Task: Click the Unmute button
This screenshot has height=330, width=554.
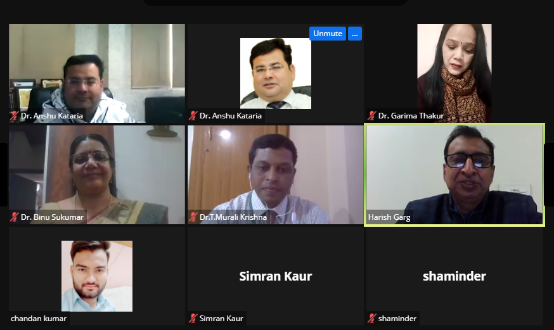Action: 328,34
